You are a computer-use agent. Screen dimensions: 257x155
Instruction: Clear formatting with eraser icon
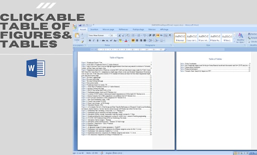127,35
